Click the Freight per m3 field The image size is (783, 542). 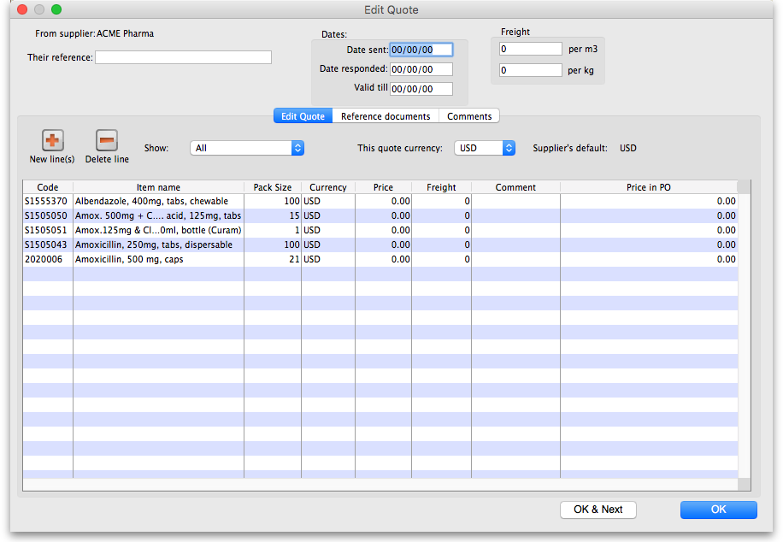pos(530,50)
